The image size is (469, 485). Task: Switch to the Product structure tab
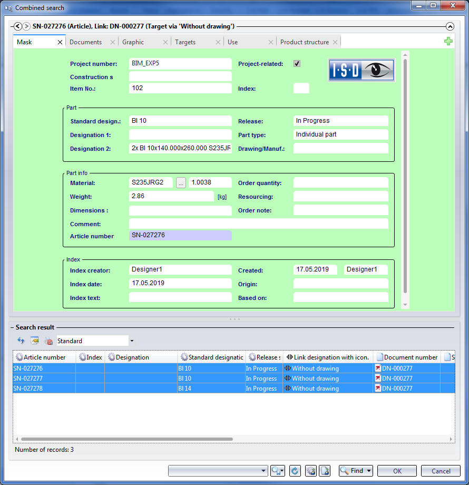point(304,42)
